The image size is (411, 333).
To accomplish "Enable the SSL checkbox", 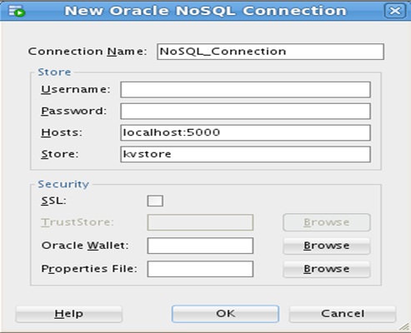I will (155, 201).
